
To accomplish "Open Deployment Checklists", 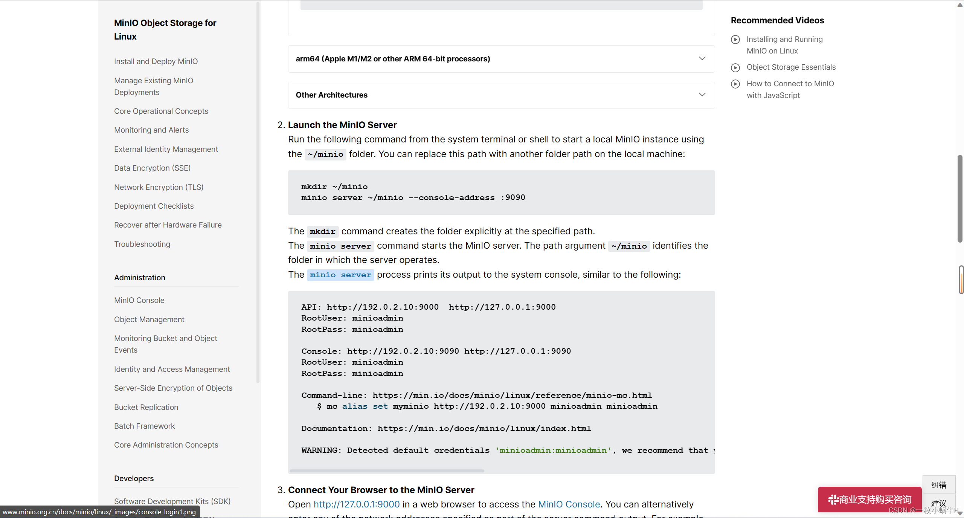I will point(154,206).
